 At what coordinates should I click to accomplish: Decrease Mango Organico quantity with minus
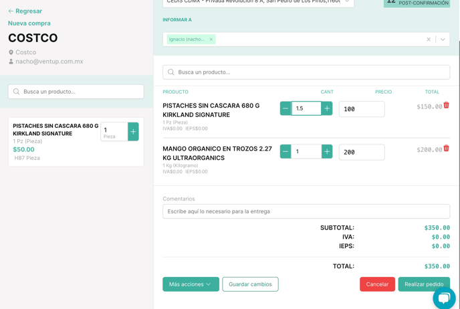[x=285, y=152]
